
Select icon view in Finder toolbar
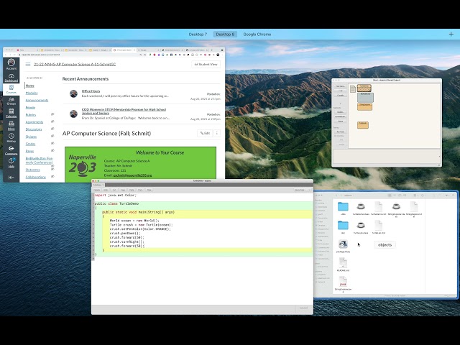coord(390,195)
